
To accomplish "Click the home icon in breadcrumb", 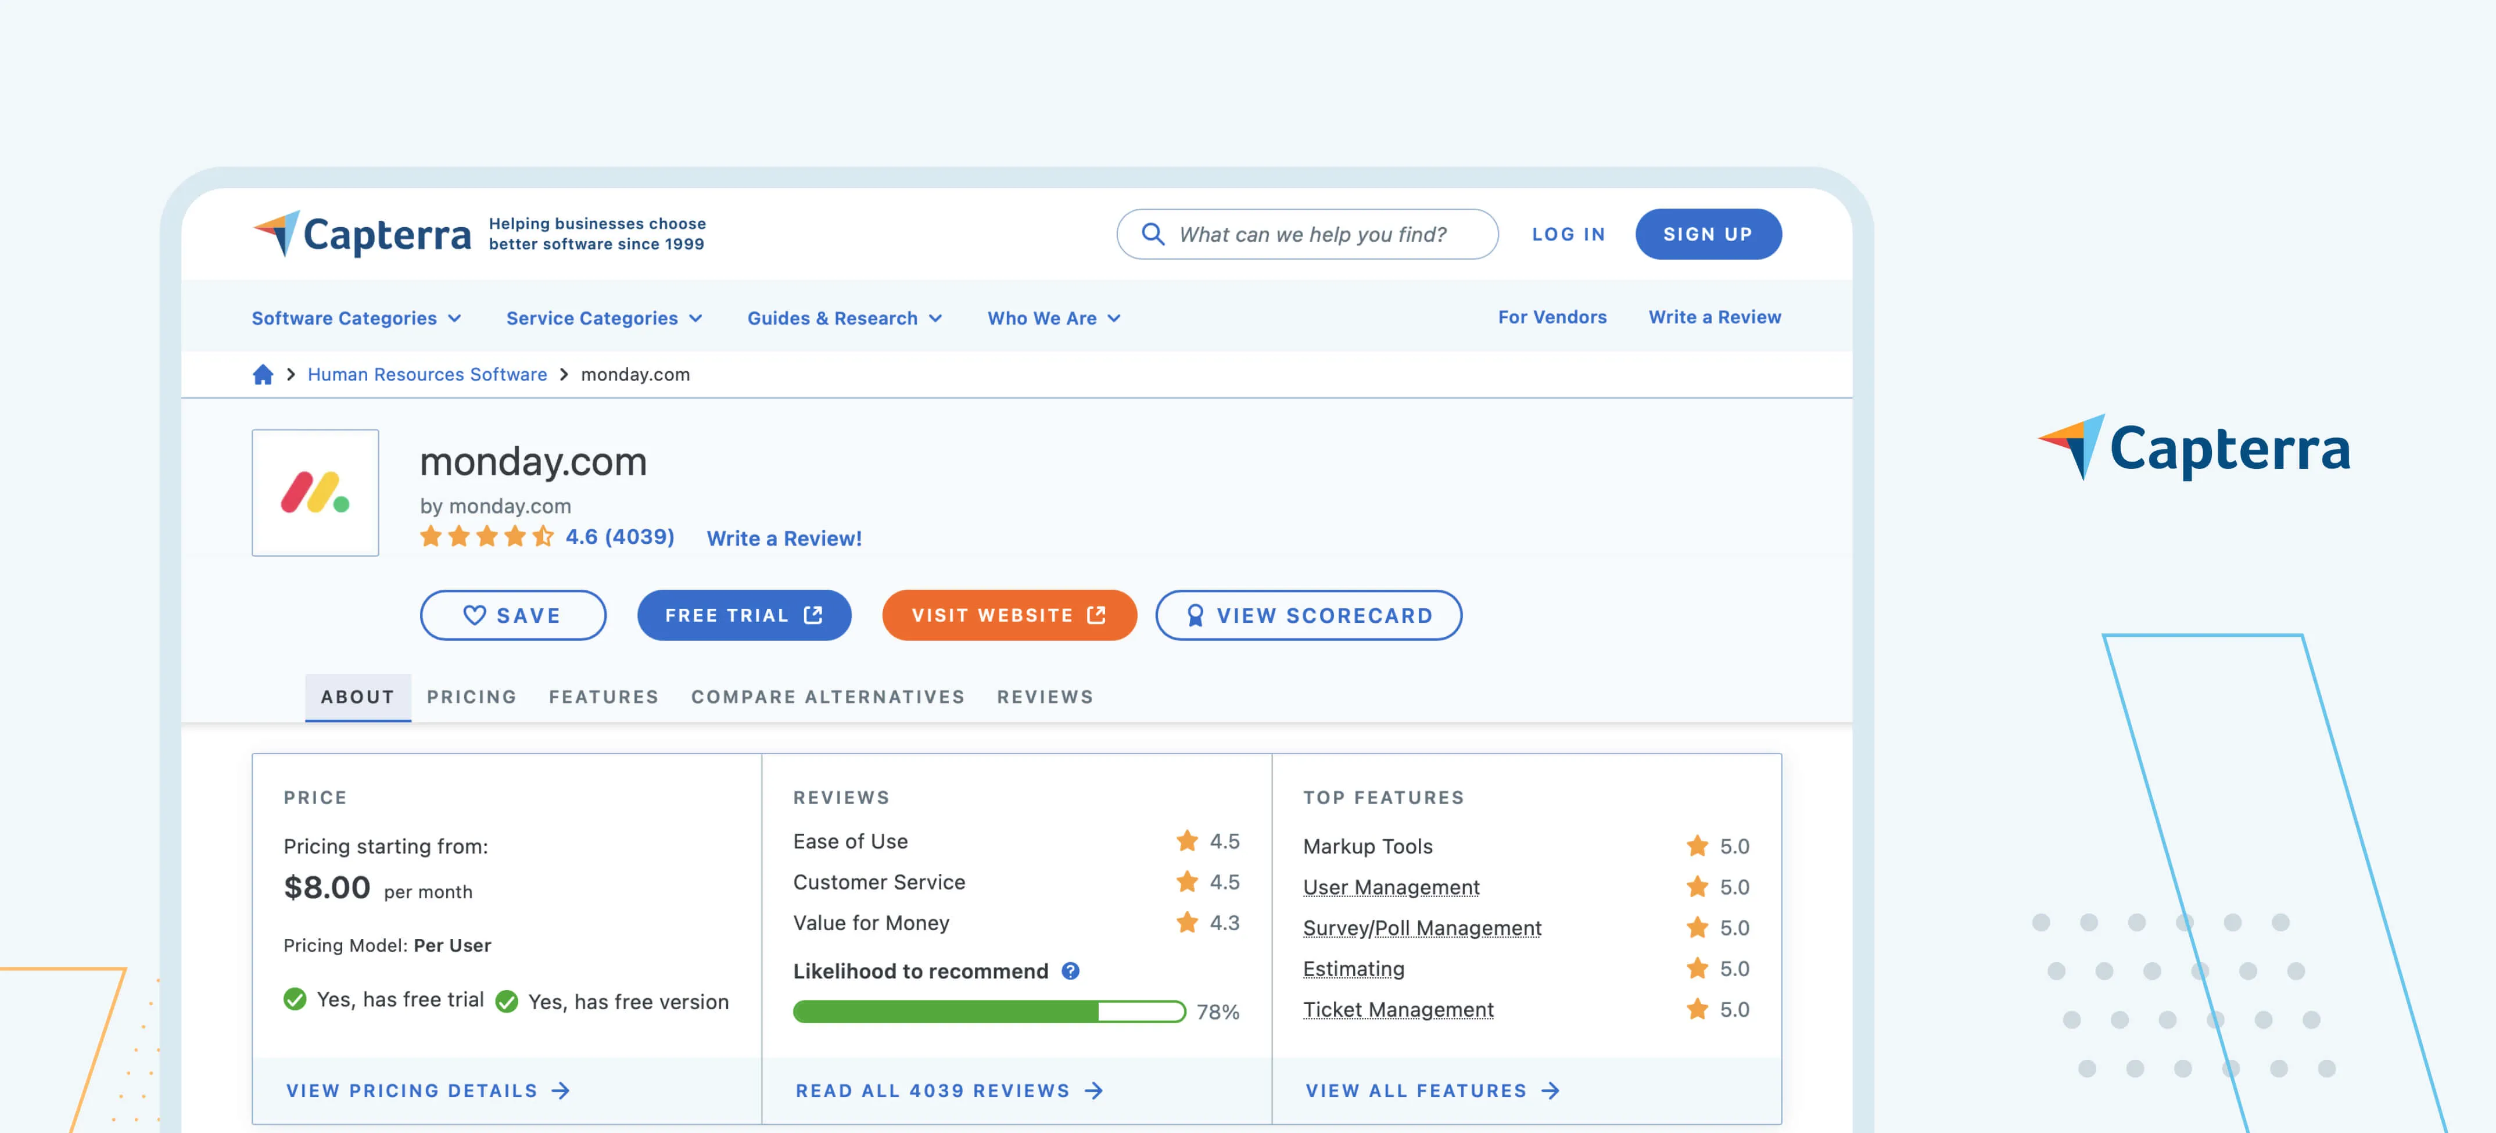I will 263,374.
